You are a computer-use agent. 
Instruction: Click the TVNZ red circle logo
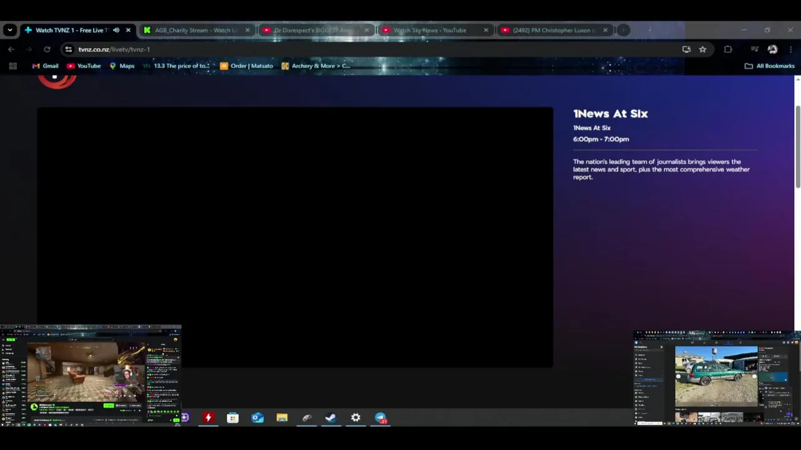click(x=57, y=80)
